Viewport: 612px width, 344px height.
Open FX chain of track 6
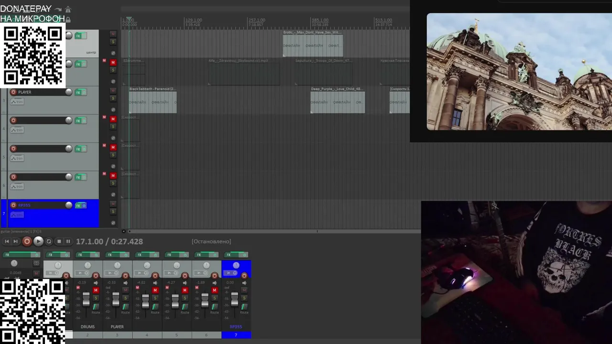[78, 177]
